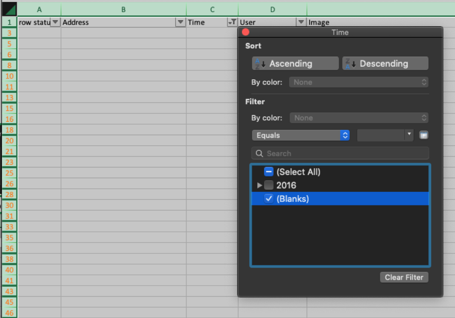Select column B header
The width and height of the screenshot is (455, 318).
(x=124, y=10)
